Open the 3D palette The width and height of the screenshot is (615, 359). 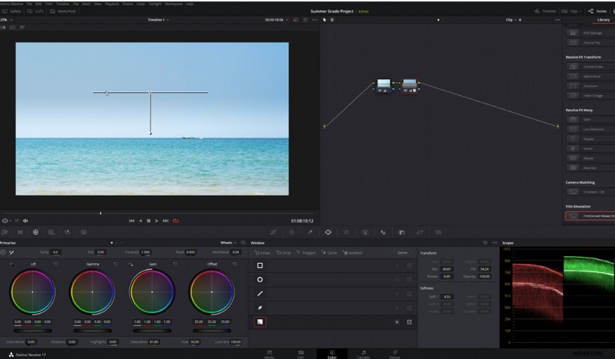pyautogui.click(x=438, y=232)
